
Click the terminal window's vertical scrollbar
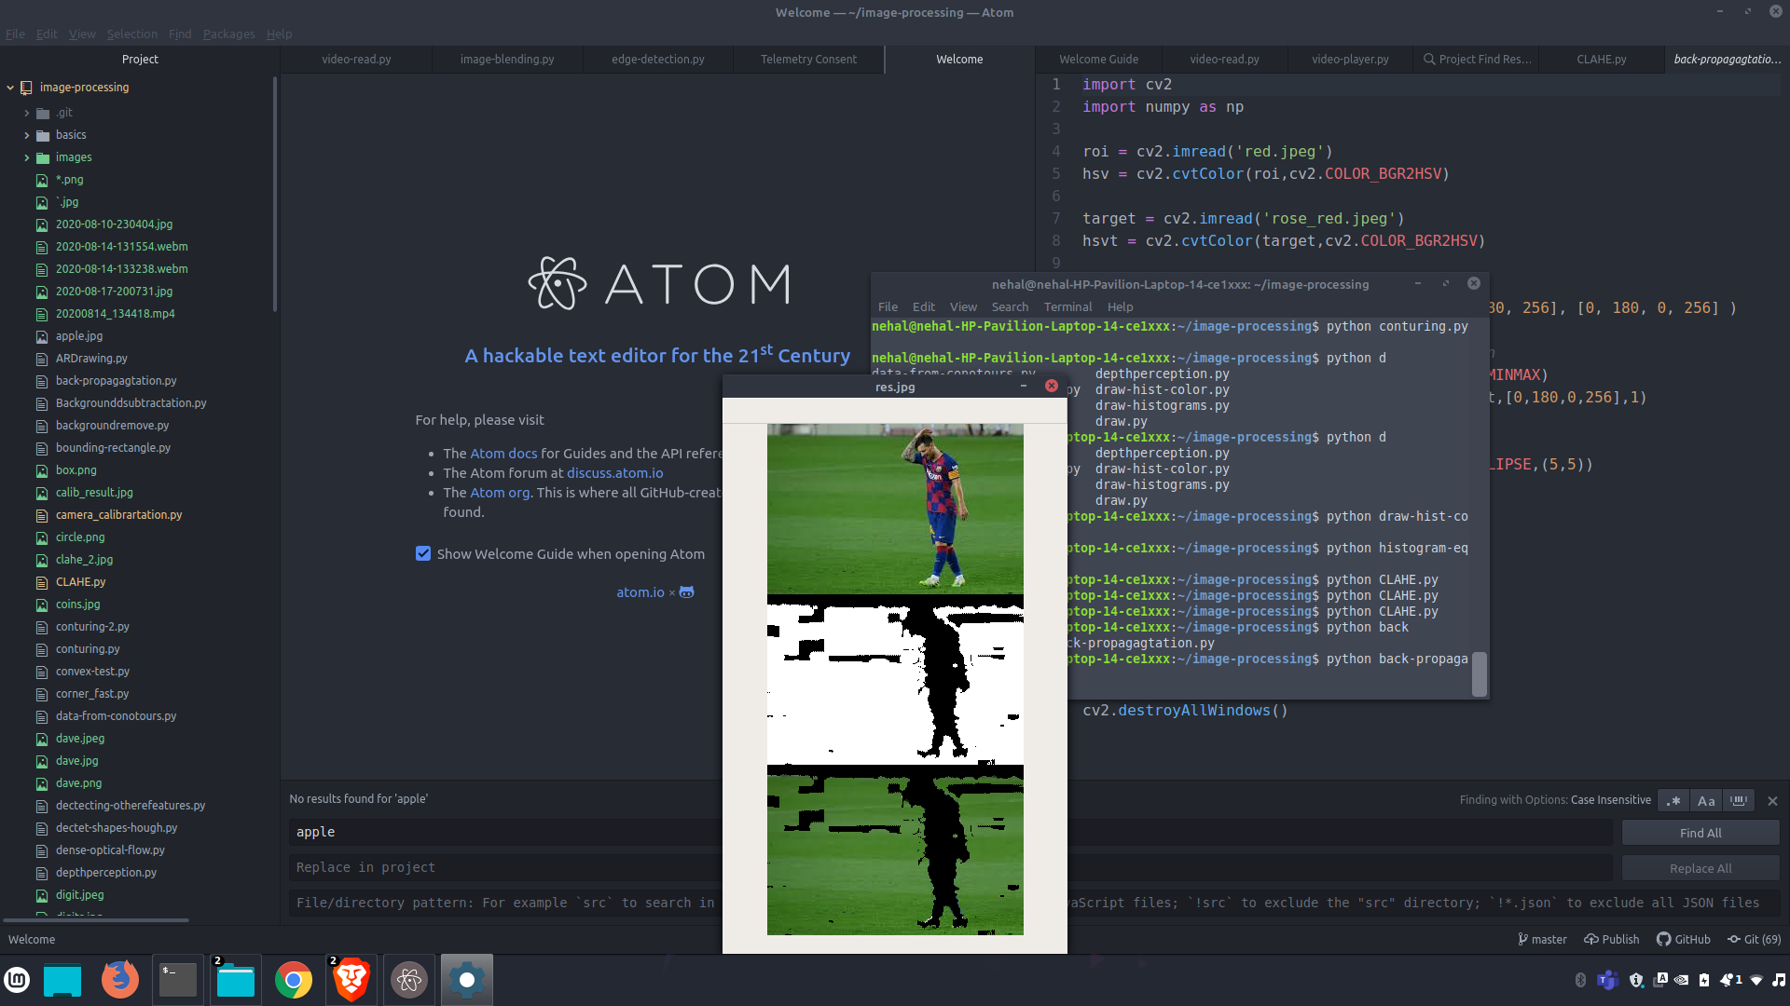tap(1479, 673)
